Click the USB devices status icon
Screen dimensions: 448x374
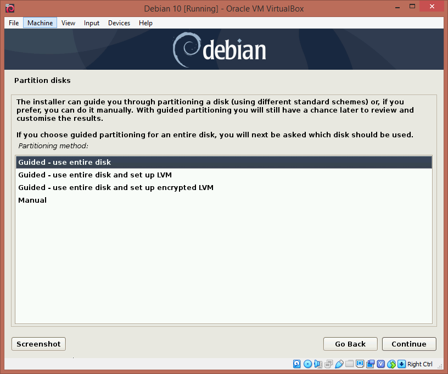click(339, 364)
